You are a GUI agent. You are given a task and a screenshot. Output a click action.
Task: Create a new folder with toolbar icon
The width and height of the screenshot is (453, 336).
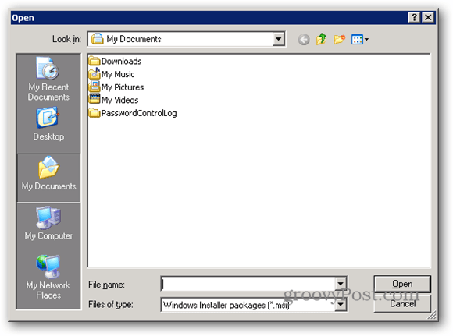tap(339, 39)
